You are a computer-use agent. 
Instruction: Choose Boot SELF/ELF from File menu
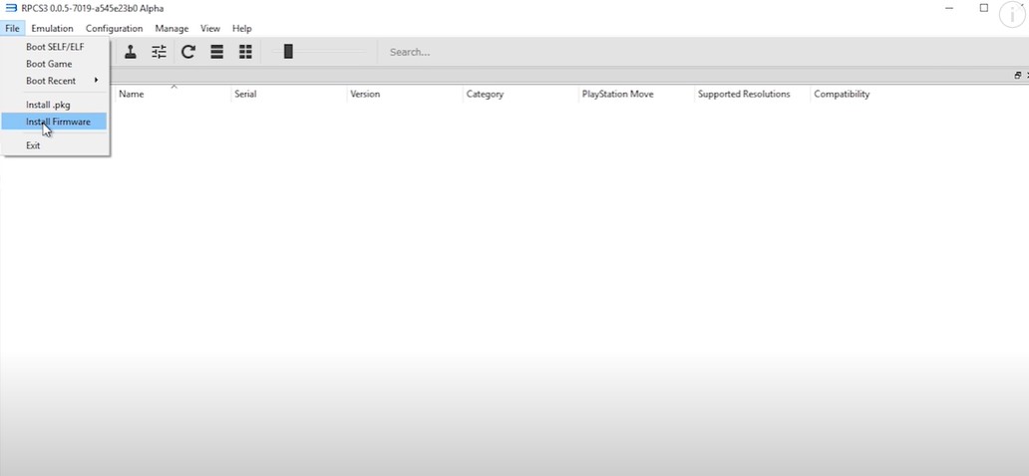point(55,47)
